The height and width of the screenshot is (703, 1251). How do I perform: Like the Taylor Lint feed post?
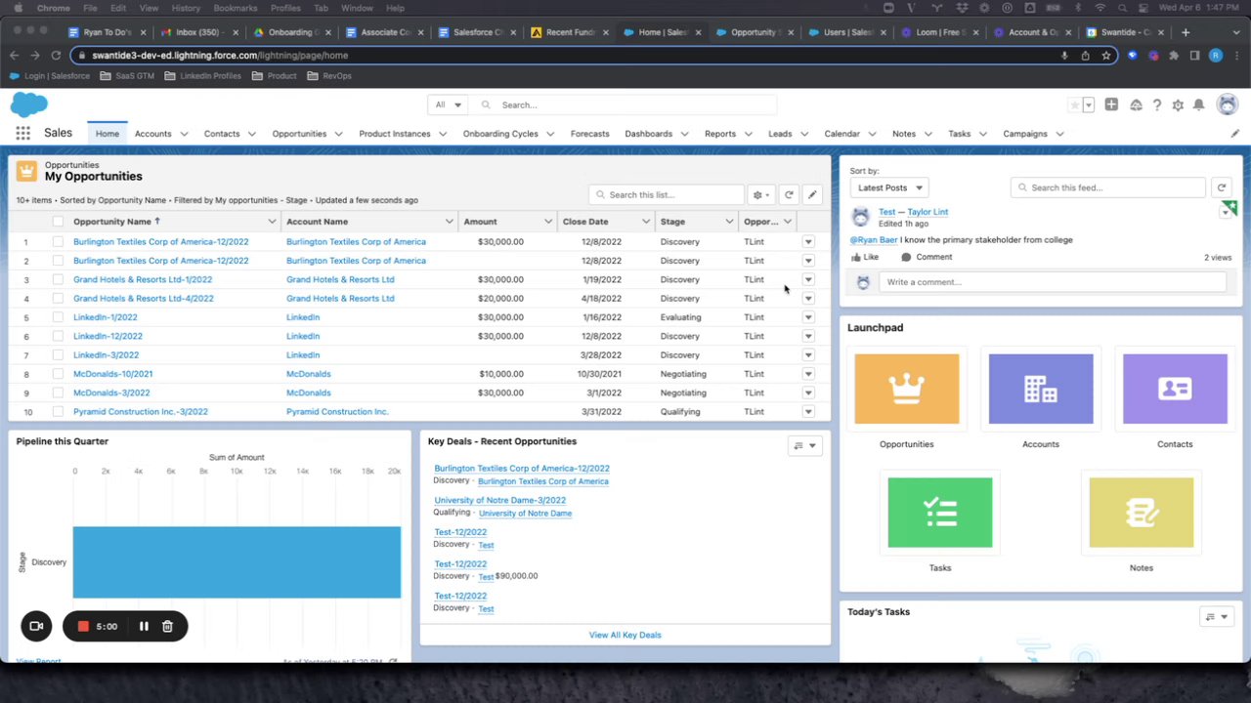[x=864, y=257]
